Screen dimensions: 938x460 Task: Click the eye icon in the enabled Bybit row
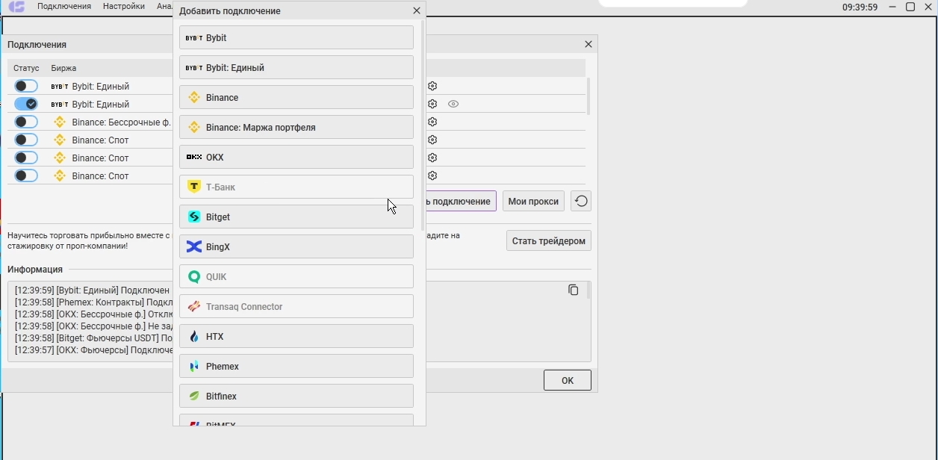pyautogui.click(x=453, y=104)
